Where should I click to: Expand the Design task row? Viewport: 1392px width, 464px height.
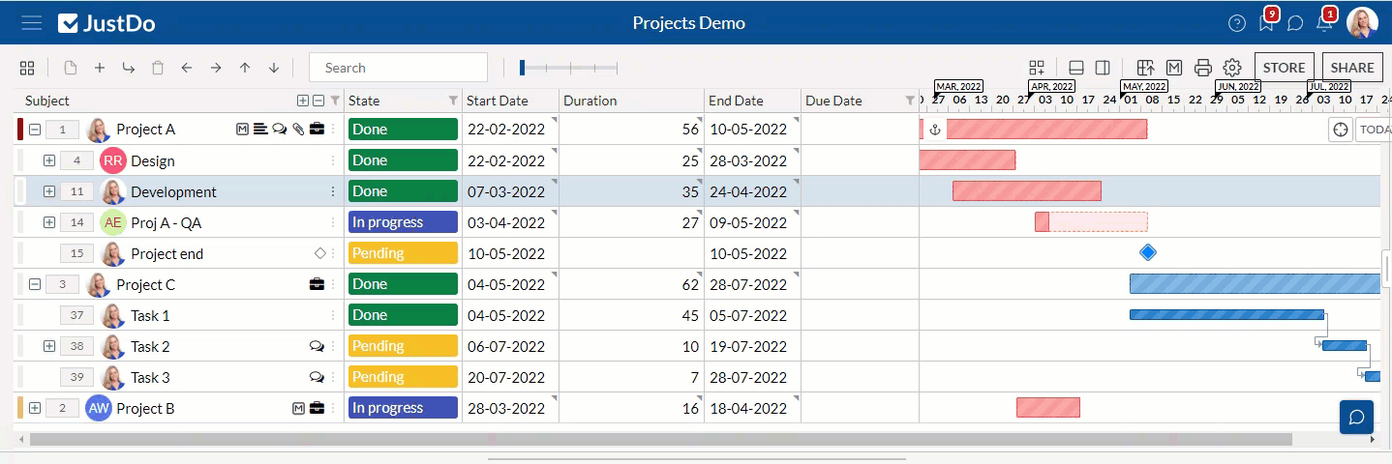49,160
